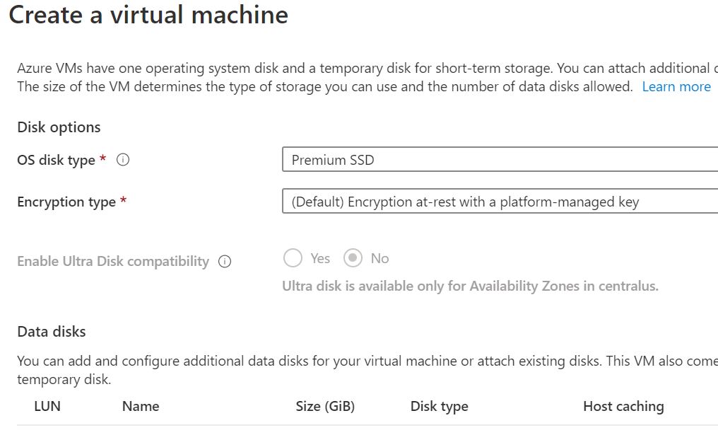
Task: Open the Learn more link about storage
Action: pos(676,86)
